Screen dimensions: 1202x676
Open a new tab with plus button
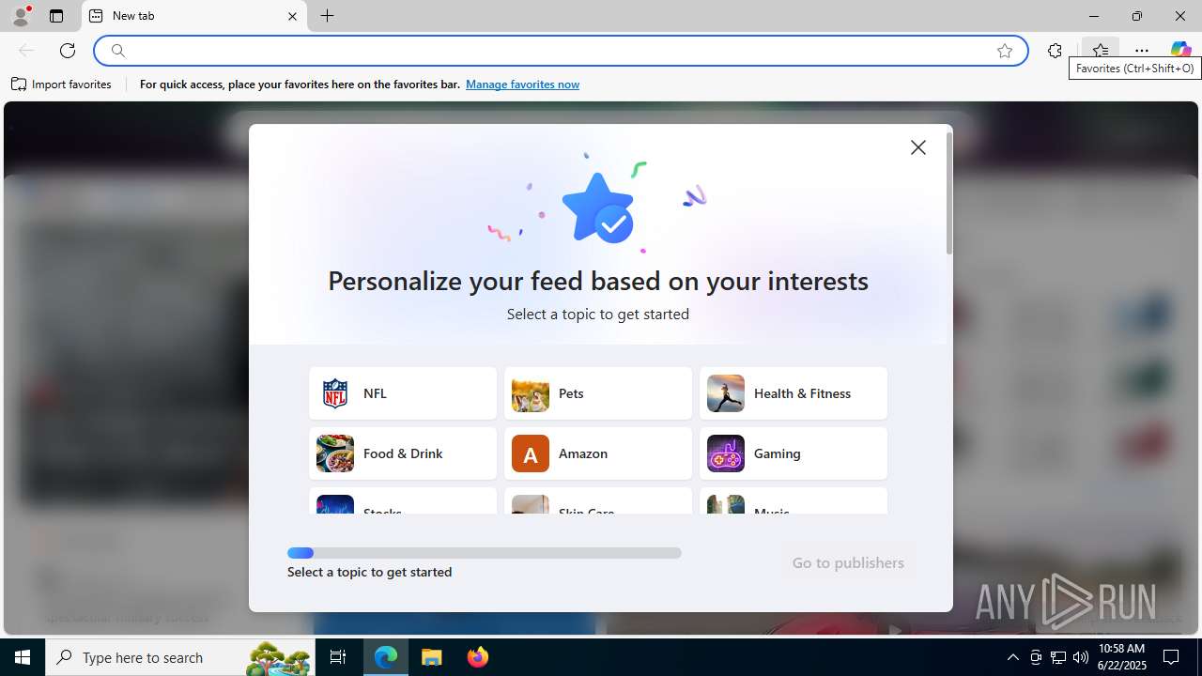pos(327,16)
